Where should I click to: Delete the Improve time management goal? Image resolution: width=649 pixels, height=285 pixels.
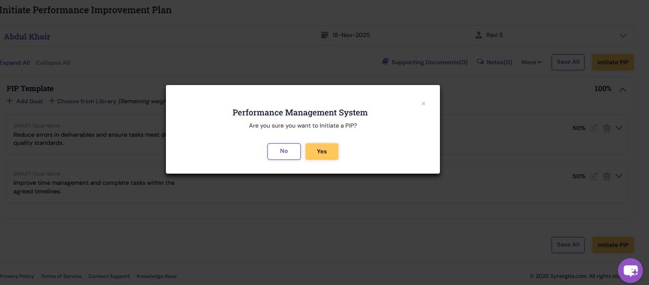606,176
